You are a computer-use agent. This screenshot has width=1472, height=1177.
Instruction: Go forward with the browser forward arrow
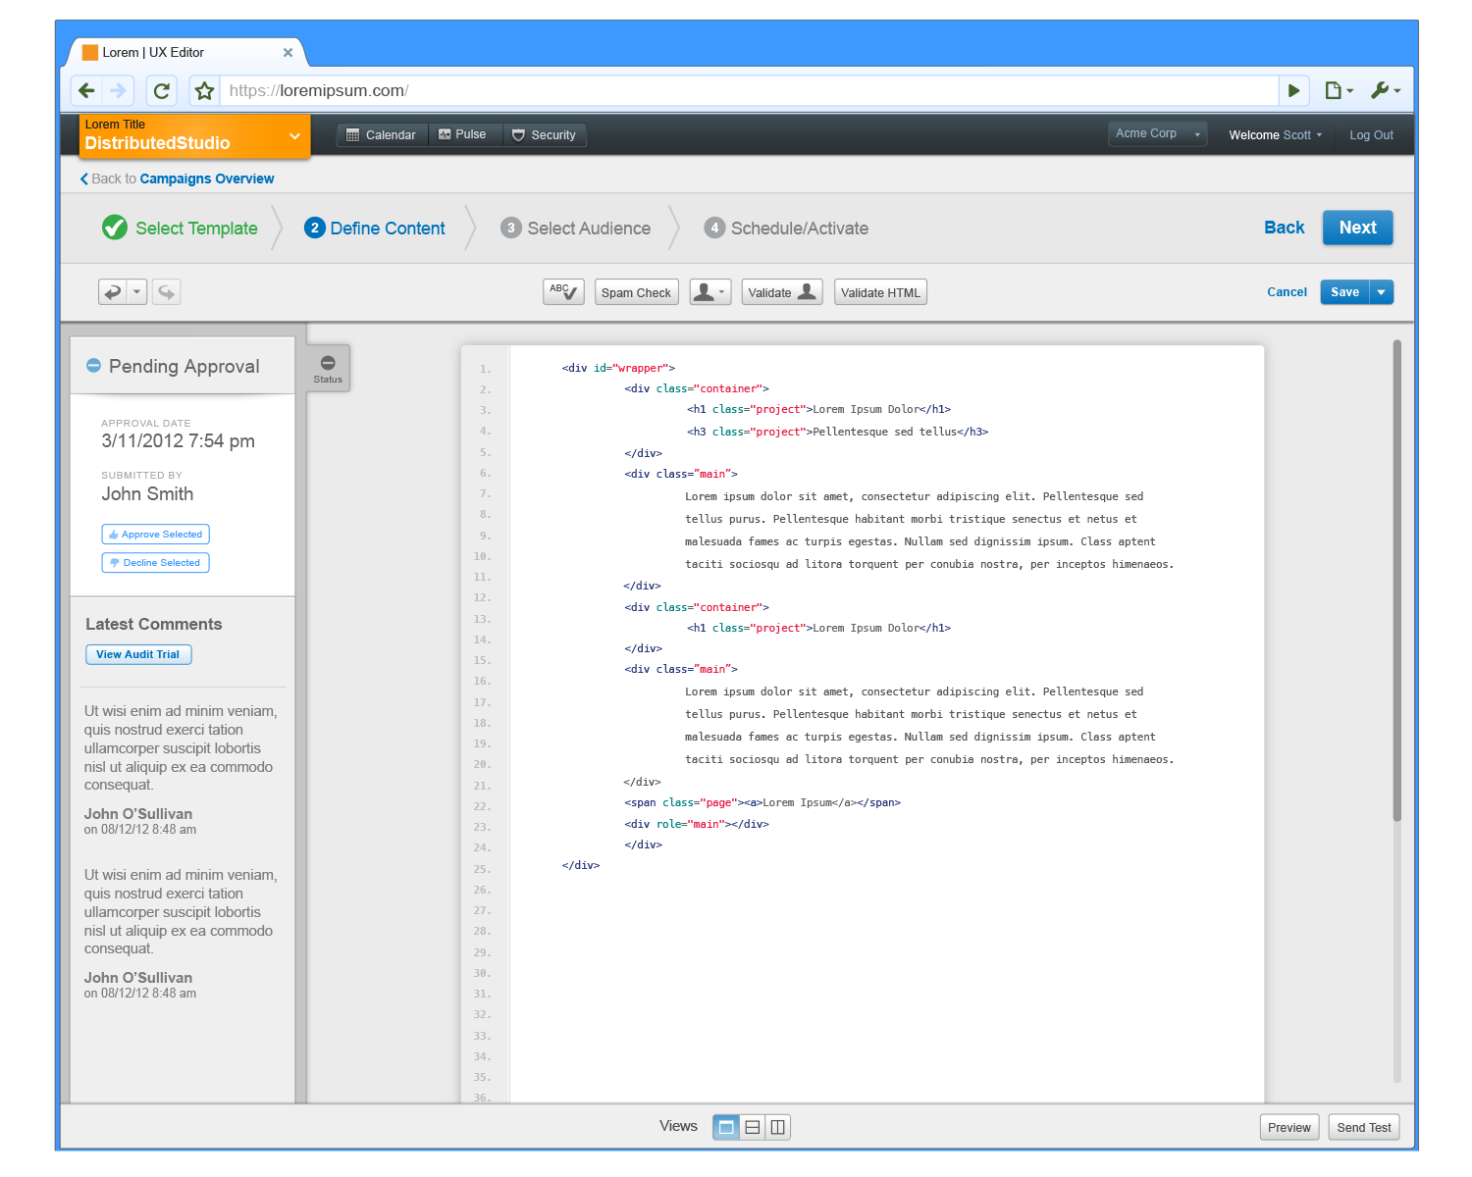pyautogui.click(x=118, y=90)
